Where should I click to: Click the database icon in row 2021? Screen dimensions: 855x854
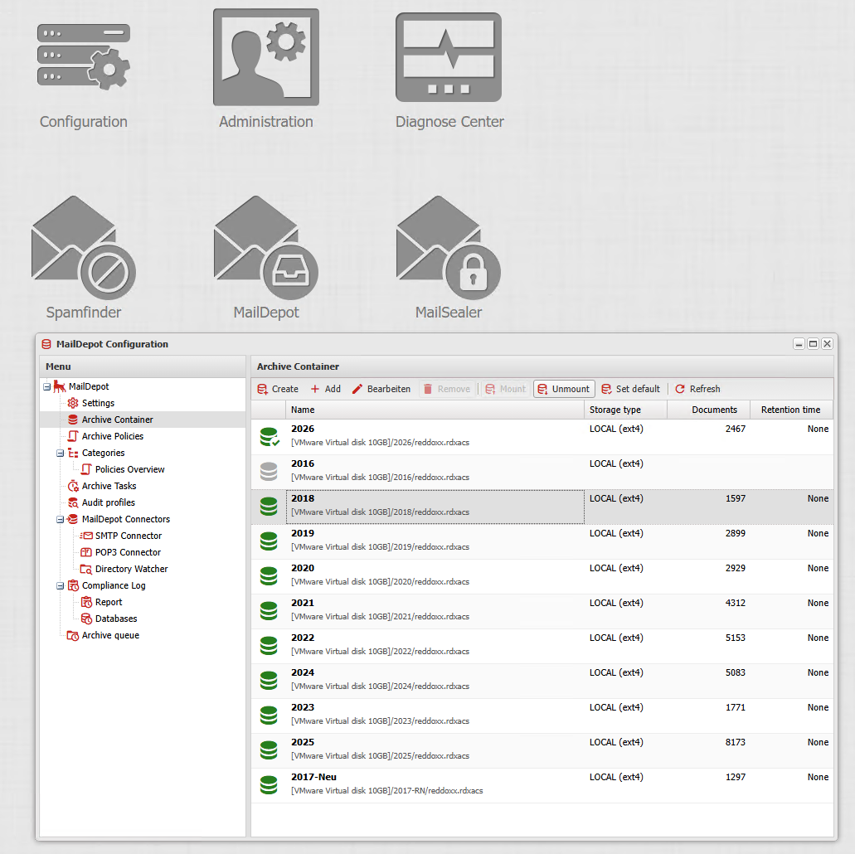tap(269, 611)
